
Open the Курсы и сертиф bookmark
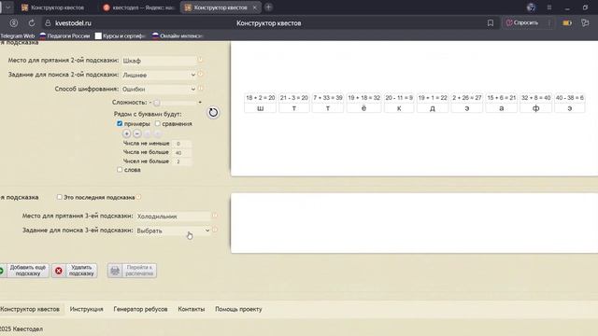coord(121,35)
